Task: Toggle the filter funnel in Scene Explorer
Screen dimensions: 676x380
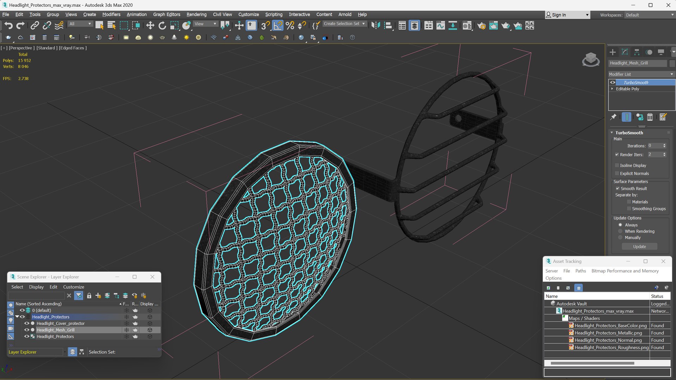Action: point(79,296)
